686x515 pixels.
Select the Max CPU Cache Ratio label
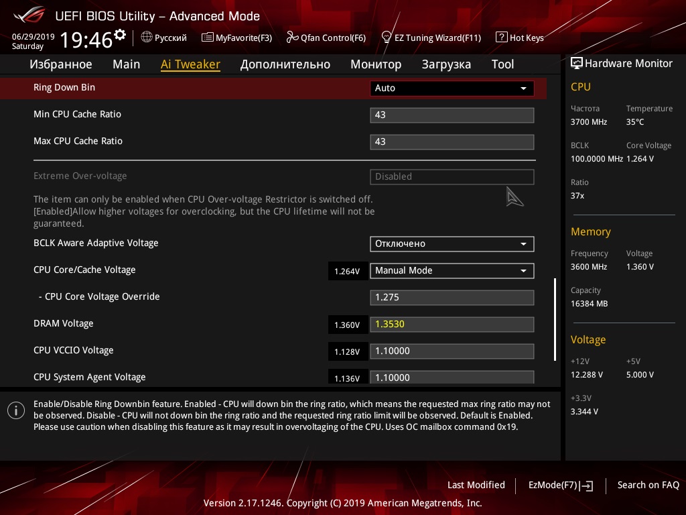[78, 141]
